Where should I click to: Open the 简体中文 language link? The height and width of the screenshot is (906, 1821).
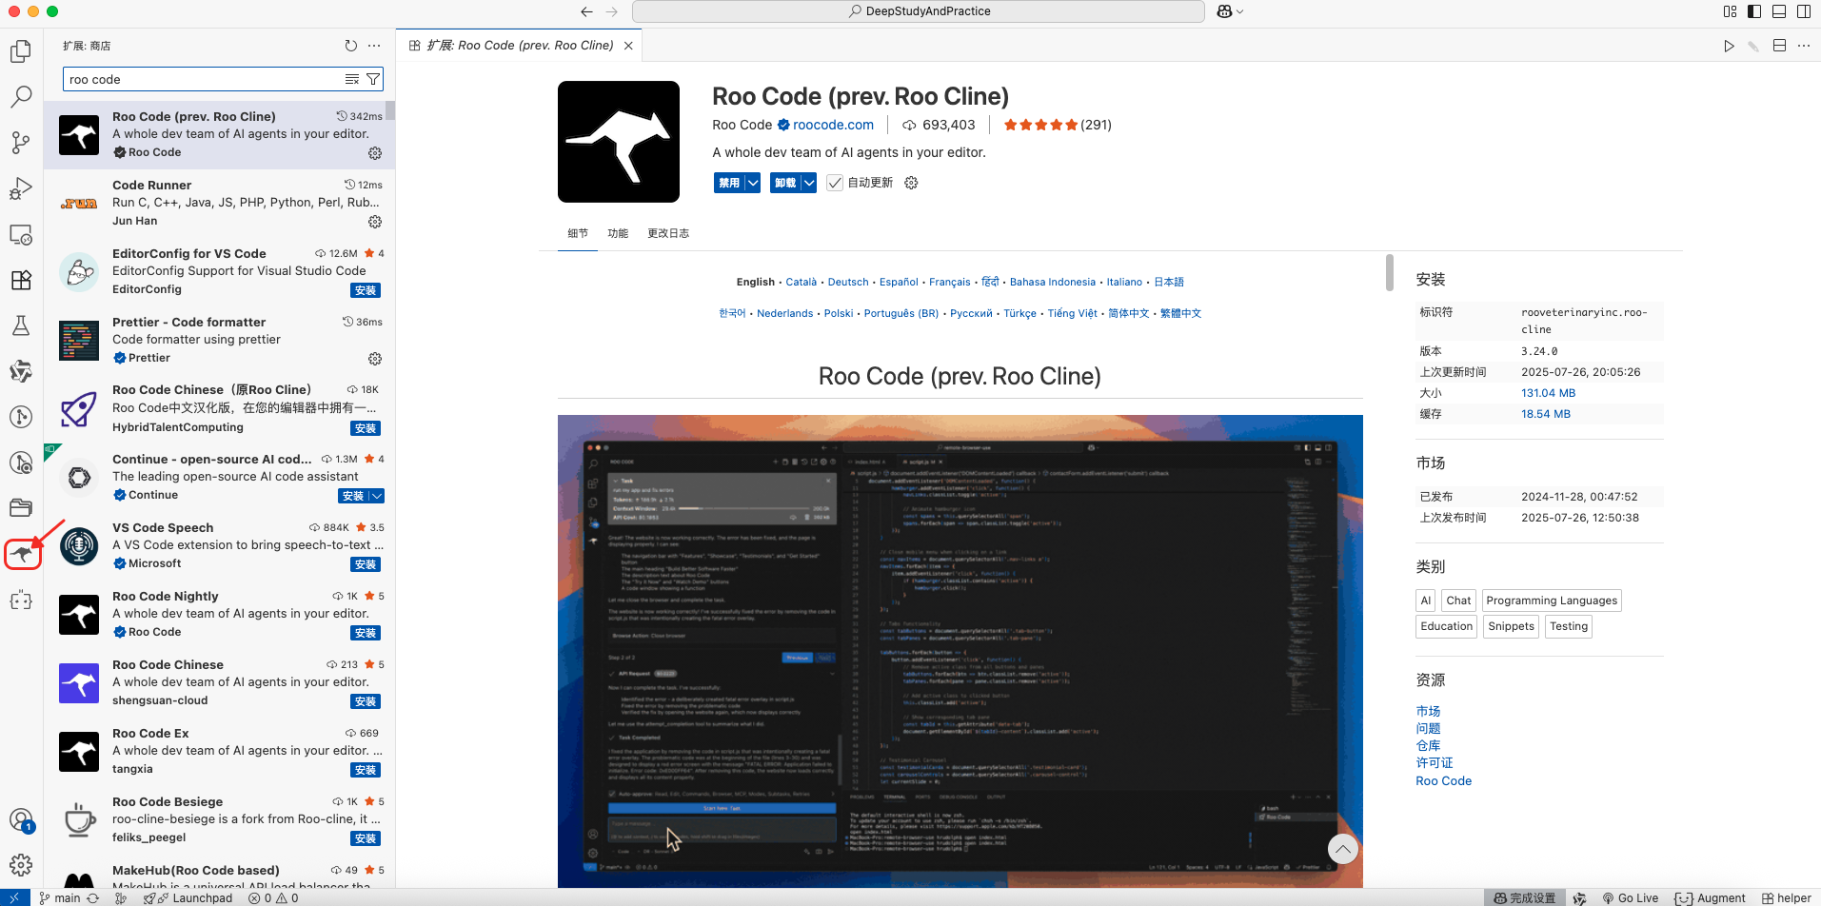pyautogui.click(x=1129, y=313)
